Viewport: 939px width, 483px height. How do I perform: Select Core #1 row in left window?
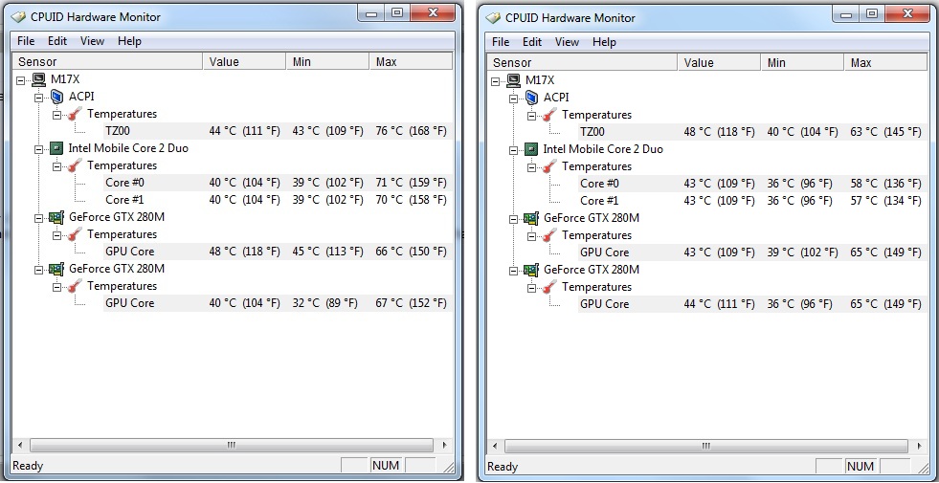click(278, 200)
